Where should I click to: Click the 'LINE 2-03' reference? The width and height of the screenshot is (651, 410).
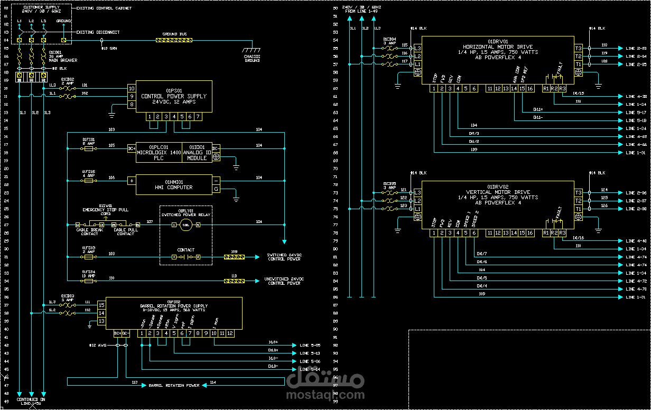coord(636,48)
